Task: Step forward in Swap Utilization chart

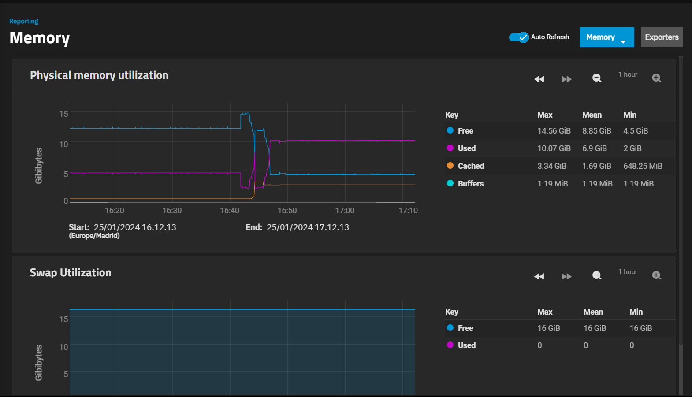Action: pyautogui.click(x=567, y=276)
